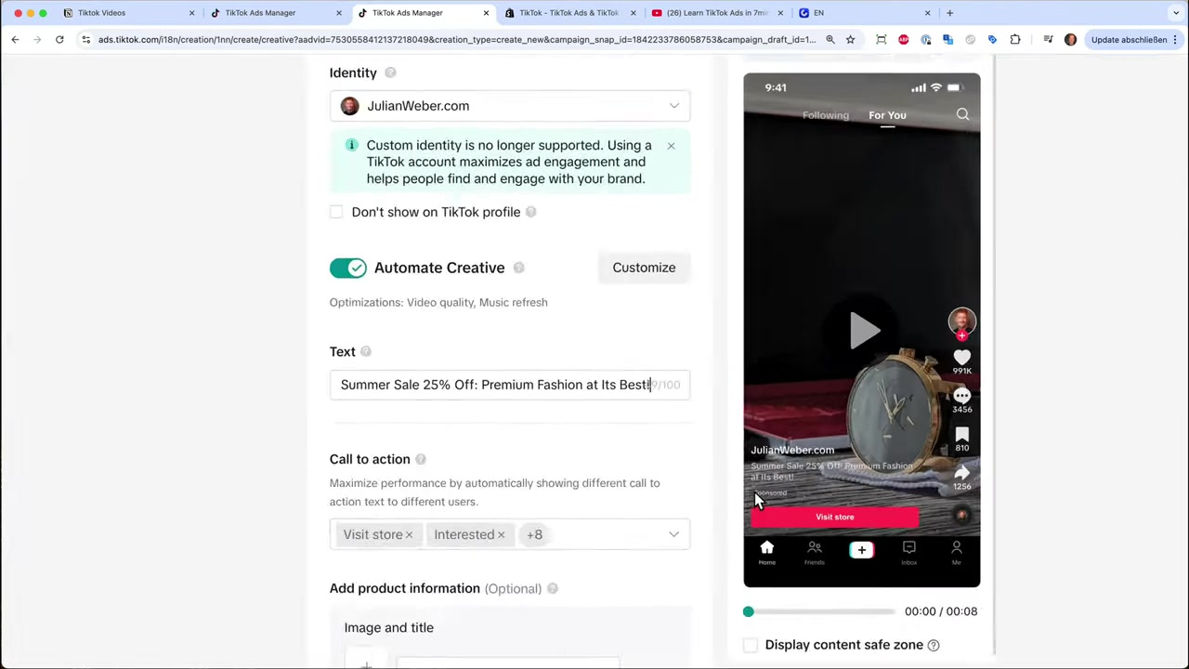
Task: Open a new browser tab
Action: 949,13
